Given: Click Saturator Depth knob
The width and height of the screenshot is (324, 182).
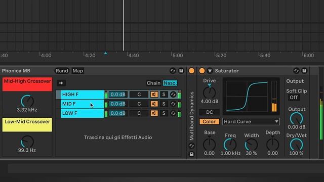Looking at the screenshot, I should [272, 144].
